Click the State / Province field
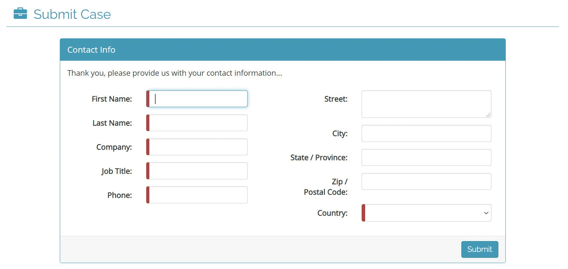Viewport: 568px width, 269px height. click(426, 157)
